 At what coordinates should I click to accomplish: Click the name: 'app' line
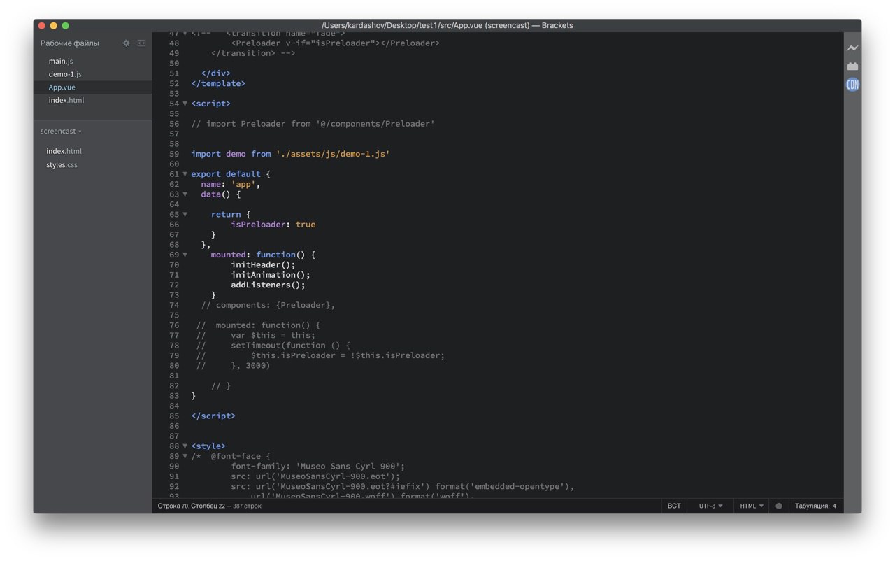(x=231, y=185)
